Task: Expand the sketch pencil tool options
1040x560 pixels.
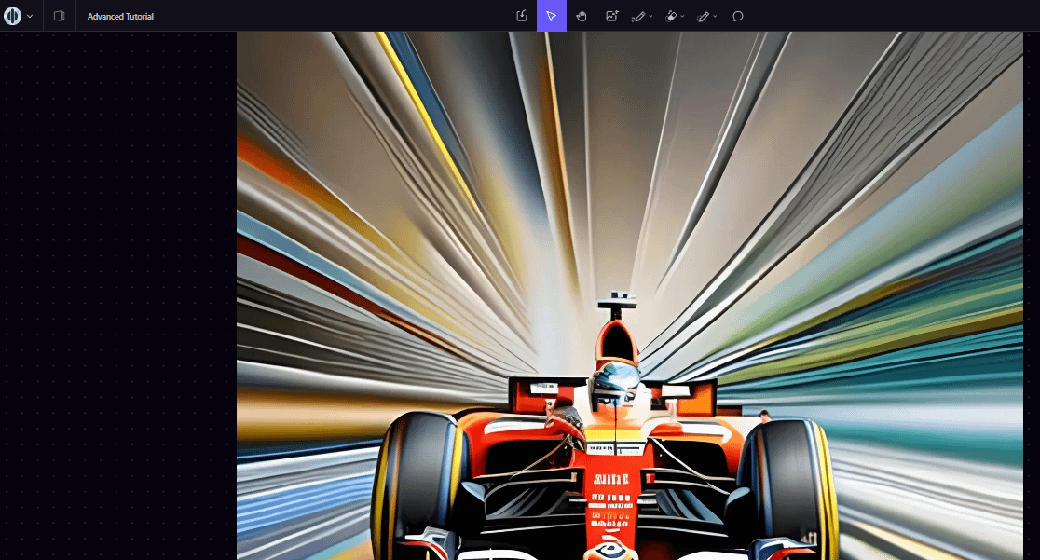Action: tap(650, 17)
